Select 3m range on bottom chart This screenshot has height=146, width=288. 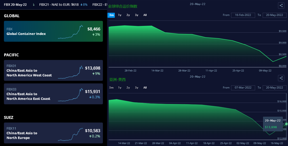coord(111,88)
